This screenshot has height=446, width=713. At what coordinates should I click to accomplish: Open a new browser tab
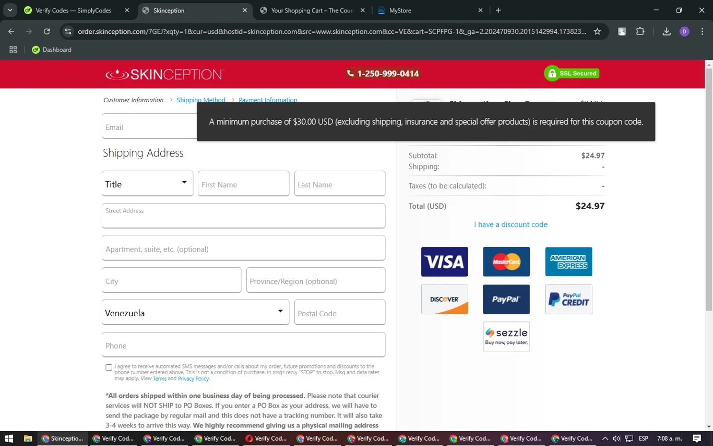point(498,10)
